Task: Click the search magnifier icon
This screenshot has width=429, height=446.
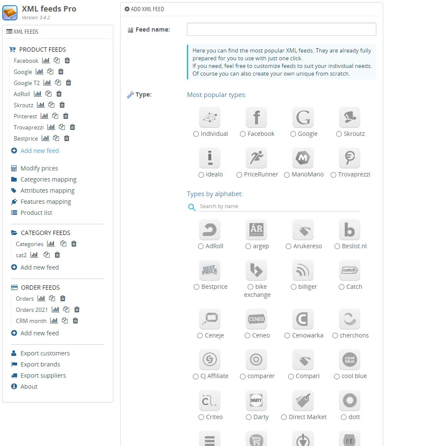Action: pyautogui.click(x=192, y=207)
